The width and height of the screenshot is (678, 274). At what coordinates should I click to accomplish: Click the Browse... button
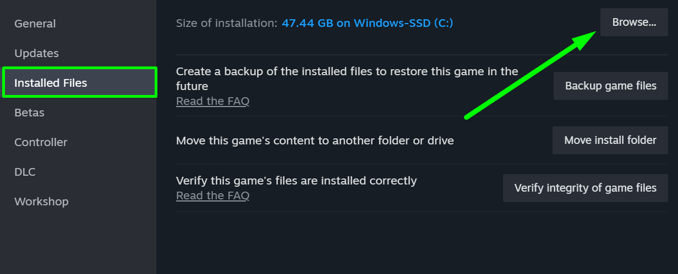coord(634,23)
